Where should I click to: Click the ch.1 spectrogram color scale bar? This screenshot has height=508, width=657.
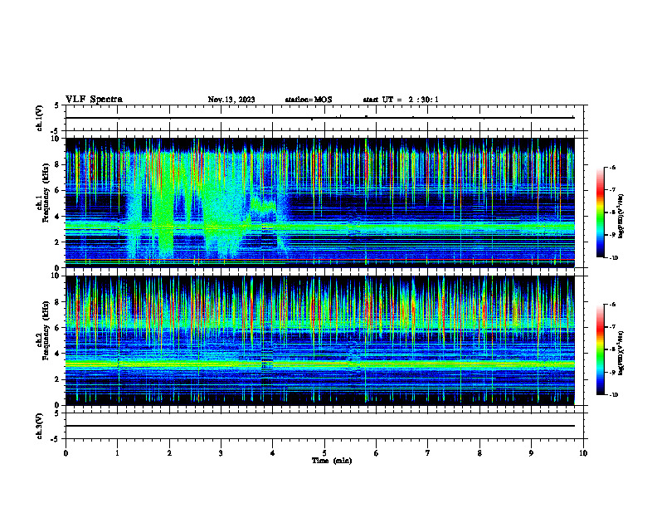coord(600,212)
